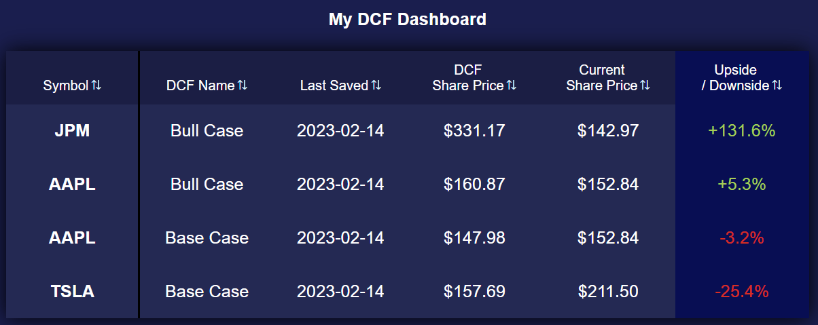Open the JPM symbol row
The height and width of the screenshot is (325, 818).
(72, 131)
